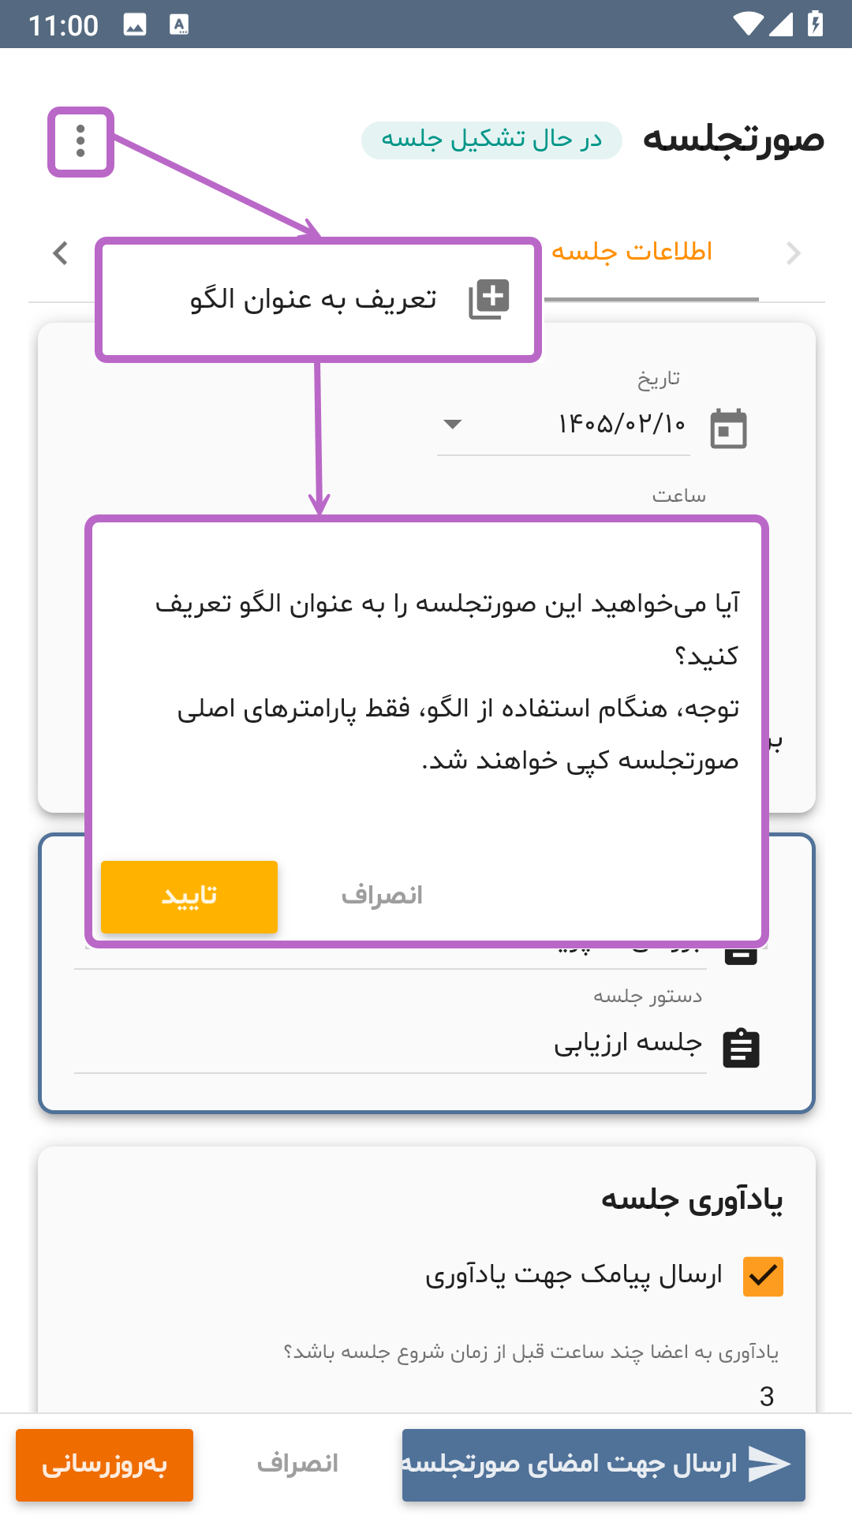Click ارسال جهت امضای صورتجلسه button
852x1515 pixels.
click(x=603, y=1465)
